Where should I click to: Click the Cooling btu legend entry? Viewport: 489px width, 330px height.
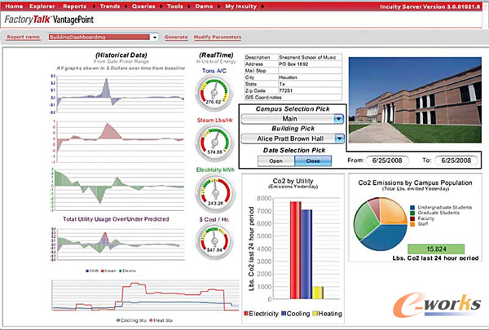pyautogui.click(x=131, y=320)
